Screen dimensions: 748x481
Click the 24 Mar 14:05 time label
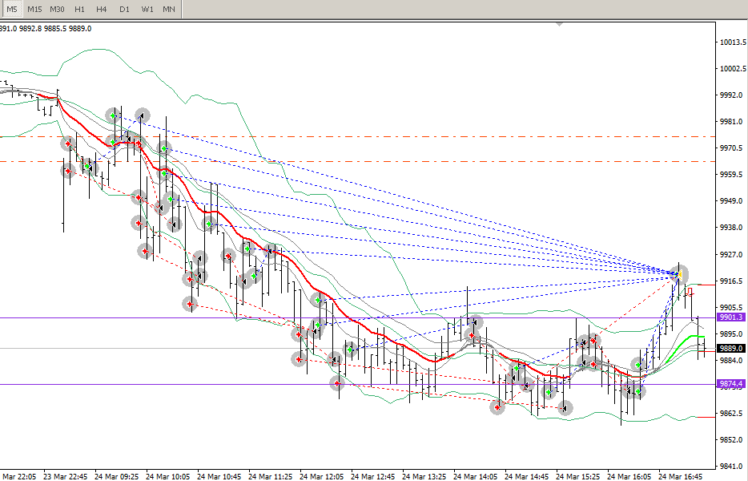476,476
